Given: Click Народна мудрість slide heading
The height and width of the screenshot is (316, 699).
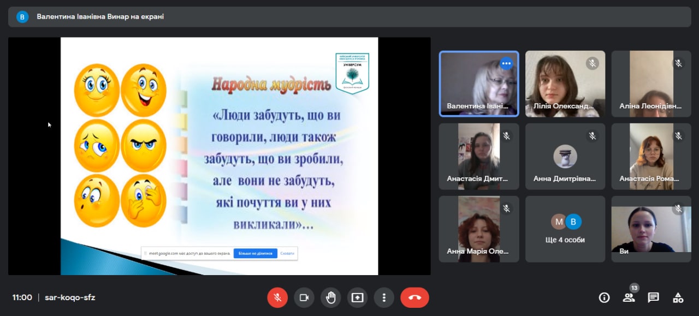Looking at the screenshot, I should (x=271, y=85).
